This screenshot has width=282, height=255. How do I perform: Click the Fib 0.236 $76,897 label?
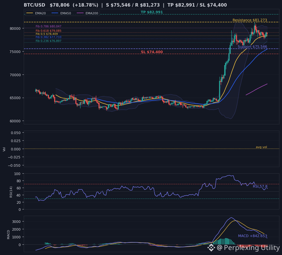click(x=49, y=41)
